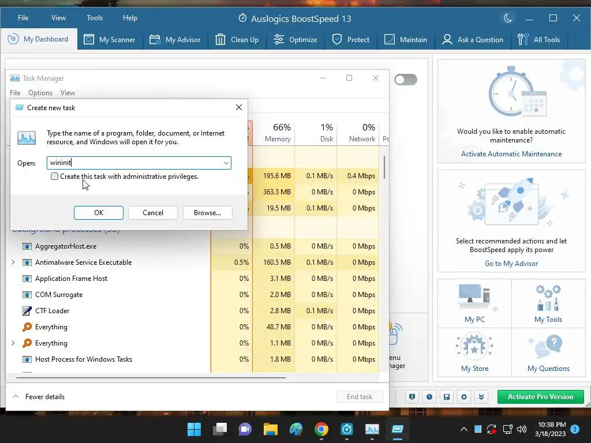The image size is (591, 443).
Task: Close the Create new task dialog
Action: (x=238, y=107)
